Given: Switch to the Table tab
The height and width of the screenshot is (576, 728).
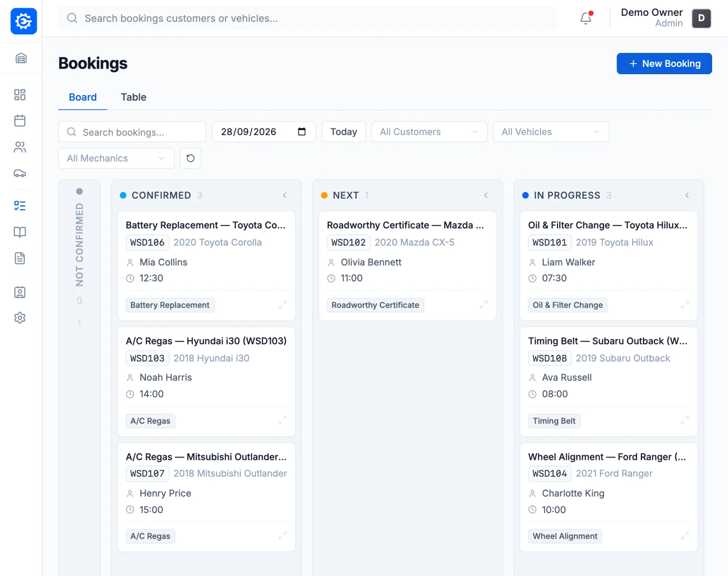Looking at the screenshot, I should tap(133, 97).
